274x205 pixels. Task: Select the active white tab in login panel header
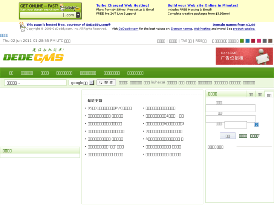(x=269, y=94)
